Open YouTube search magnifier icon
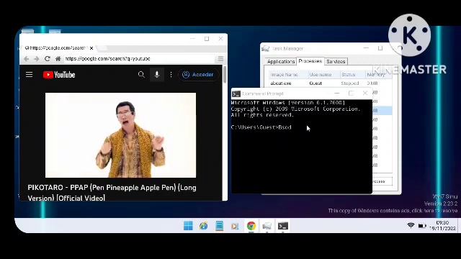This screenshot has width=461, height=259. 141,75
